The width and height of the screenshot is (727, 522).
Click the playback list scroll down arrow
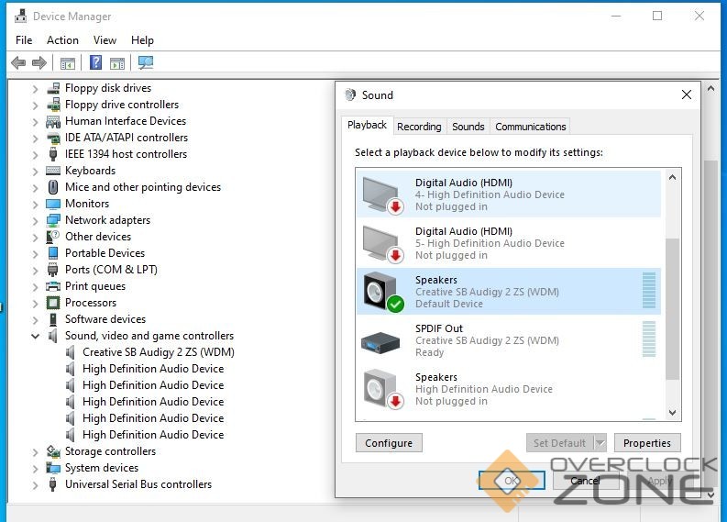click(x=673, y=413)
